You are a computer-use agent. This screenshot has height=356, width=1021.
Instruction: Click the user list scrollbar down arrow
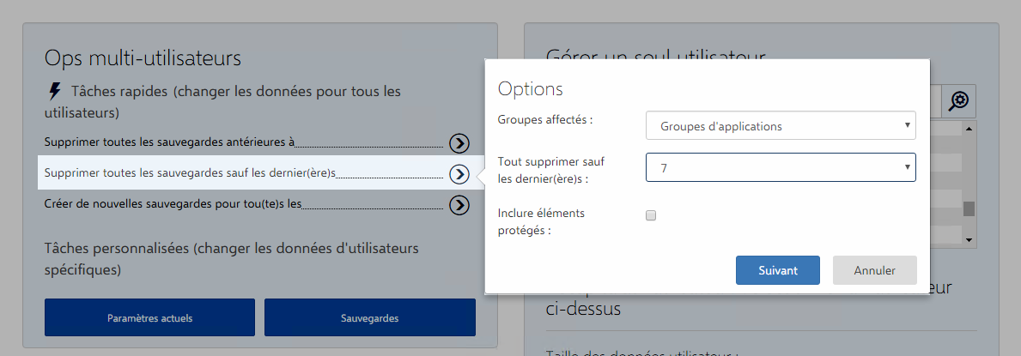(969, 239)
